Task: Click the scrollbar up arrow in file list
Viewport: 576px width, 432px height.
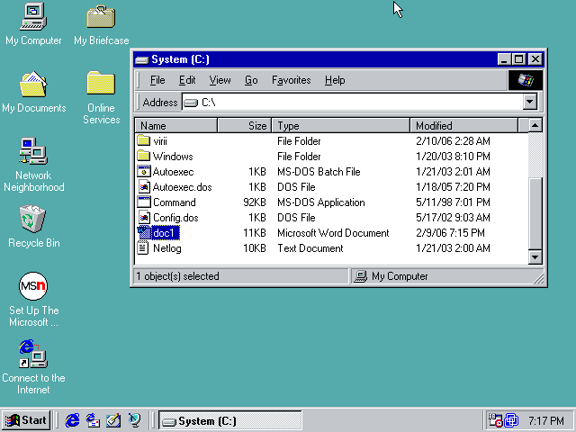Action: click(535, 126)
